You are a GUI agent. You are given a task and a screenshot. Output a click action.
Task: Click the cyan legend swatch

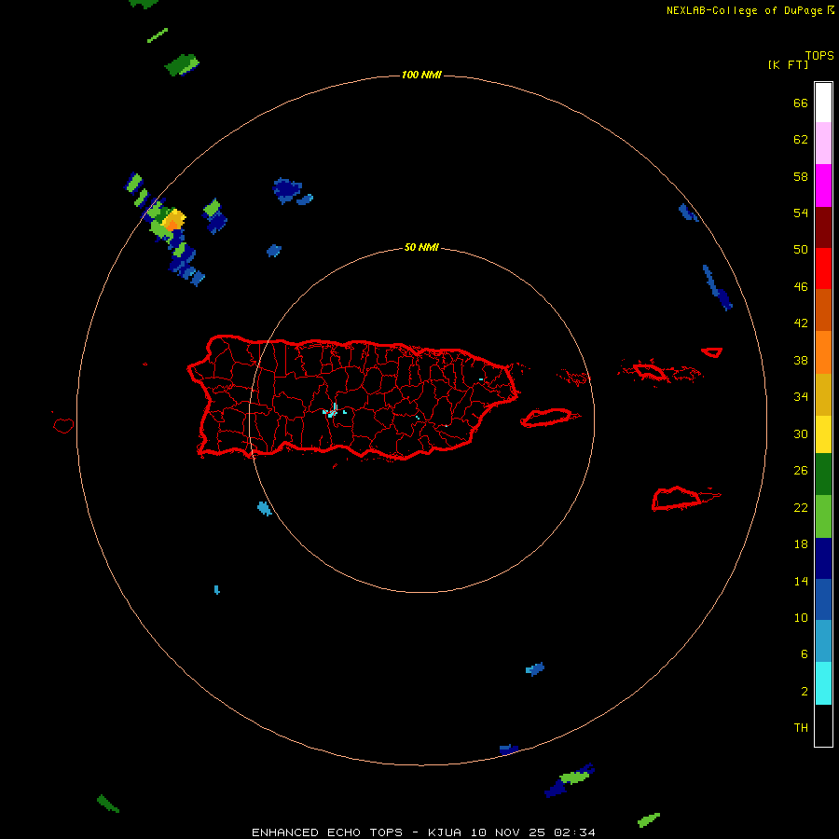point(823,683)
